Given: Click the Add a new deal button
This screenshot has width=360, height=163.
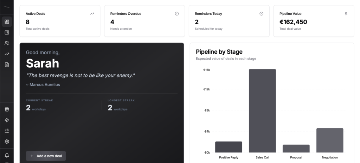Looking at the screenshot, I should coord(46,156).
